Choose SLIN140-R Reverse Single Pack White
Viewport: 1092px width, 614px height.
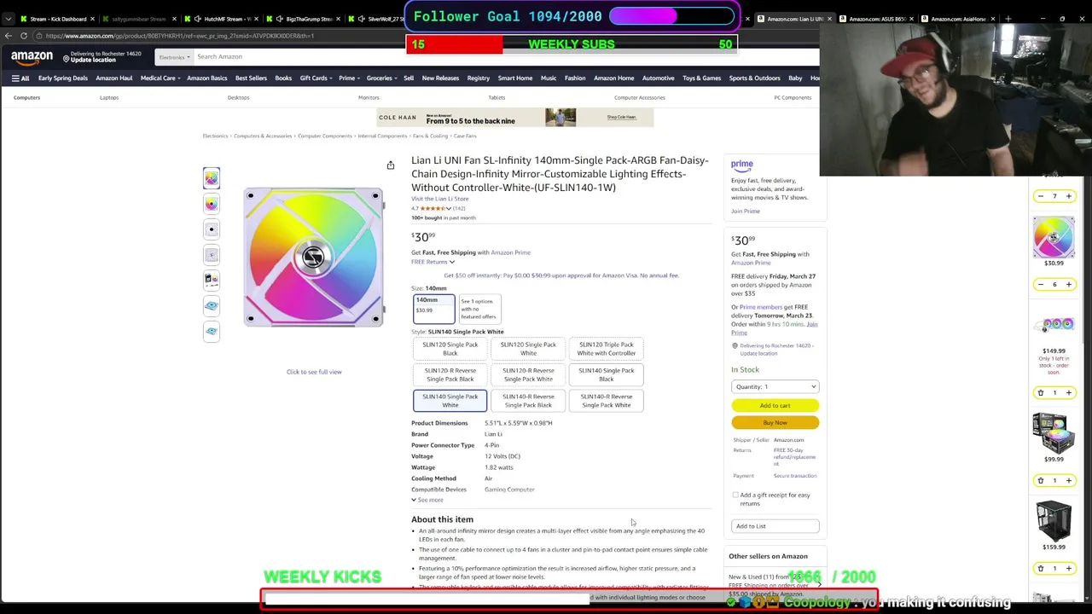(x=607, y=401)
